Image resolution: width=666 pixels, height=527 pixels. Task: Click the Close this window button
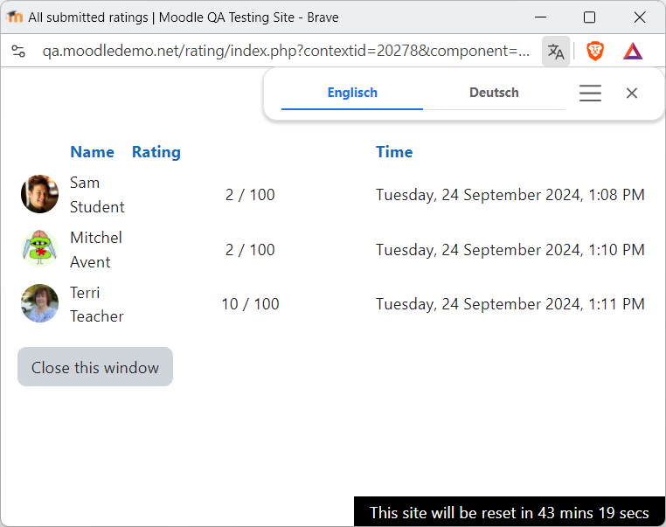click(x=95, y=367)
